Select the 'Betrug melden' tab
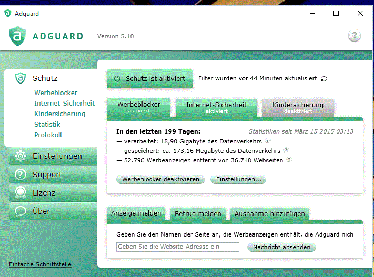374x277 pixels. (198, 214)
